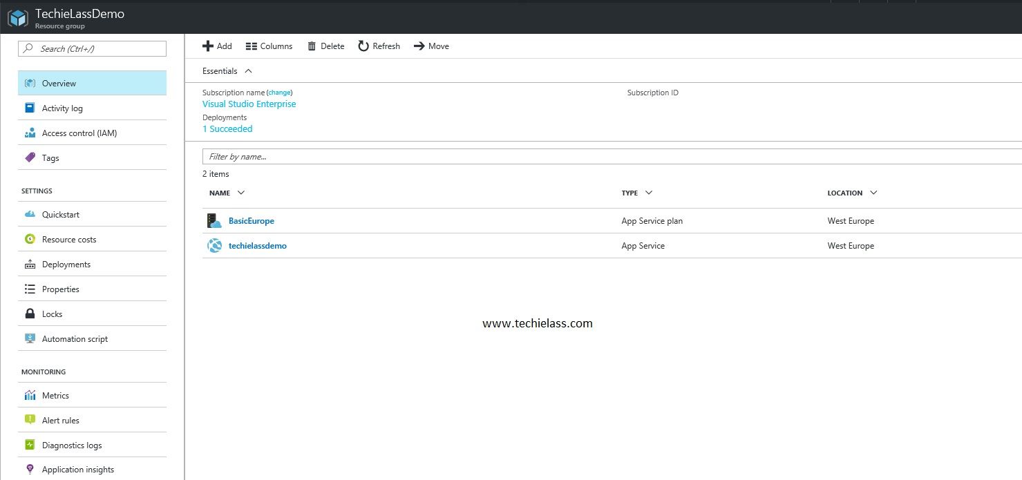Focus the sidebar Search (Ctrl+/) field
The height and width of the screenshot is (480, 1022).
92,48
